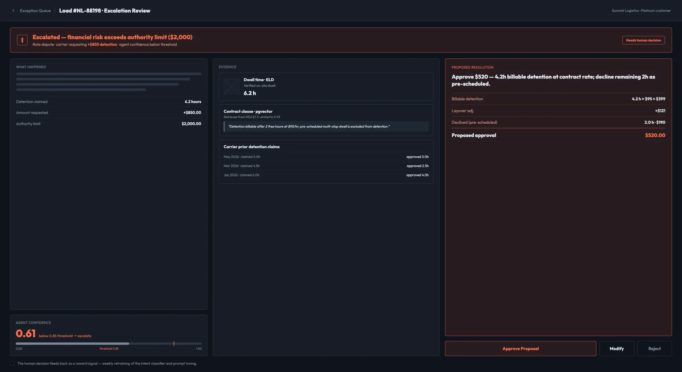Click the Dwell time 6.2 h verified value
682x372 pixels.
click(250, 93)
